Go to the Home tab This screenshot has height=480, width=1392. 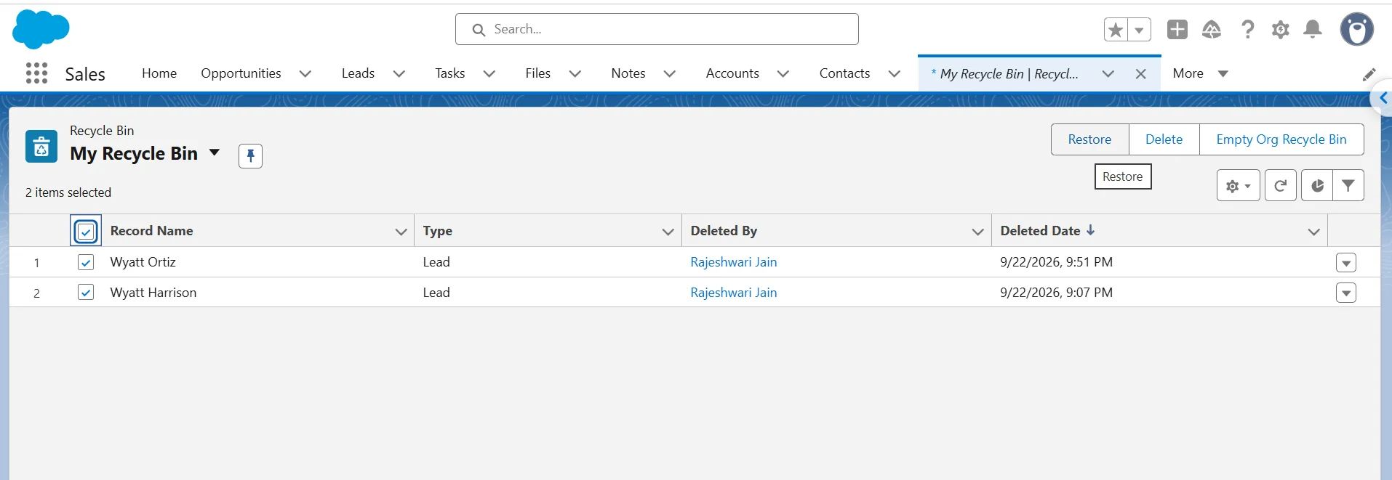[x=159, y=73]
